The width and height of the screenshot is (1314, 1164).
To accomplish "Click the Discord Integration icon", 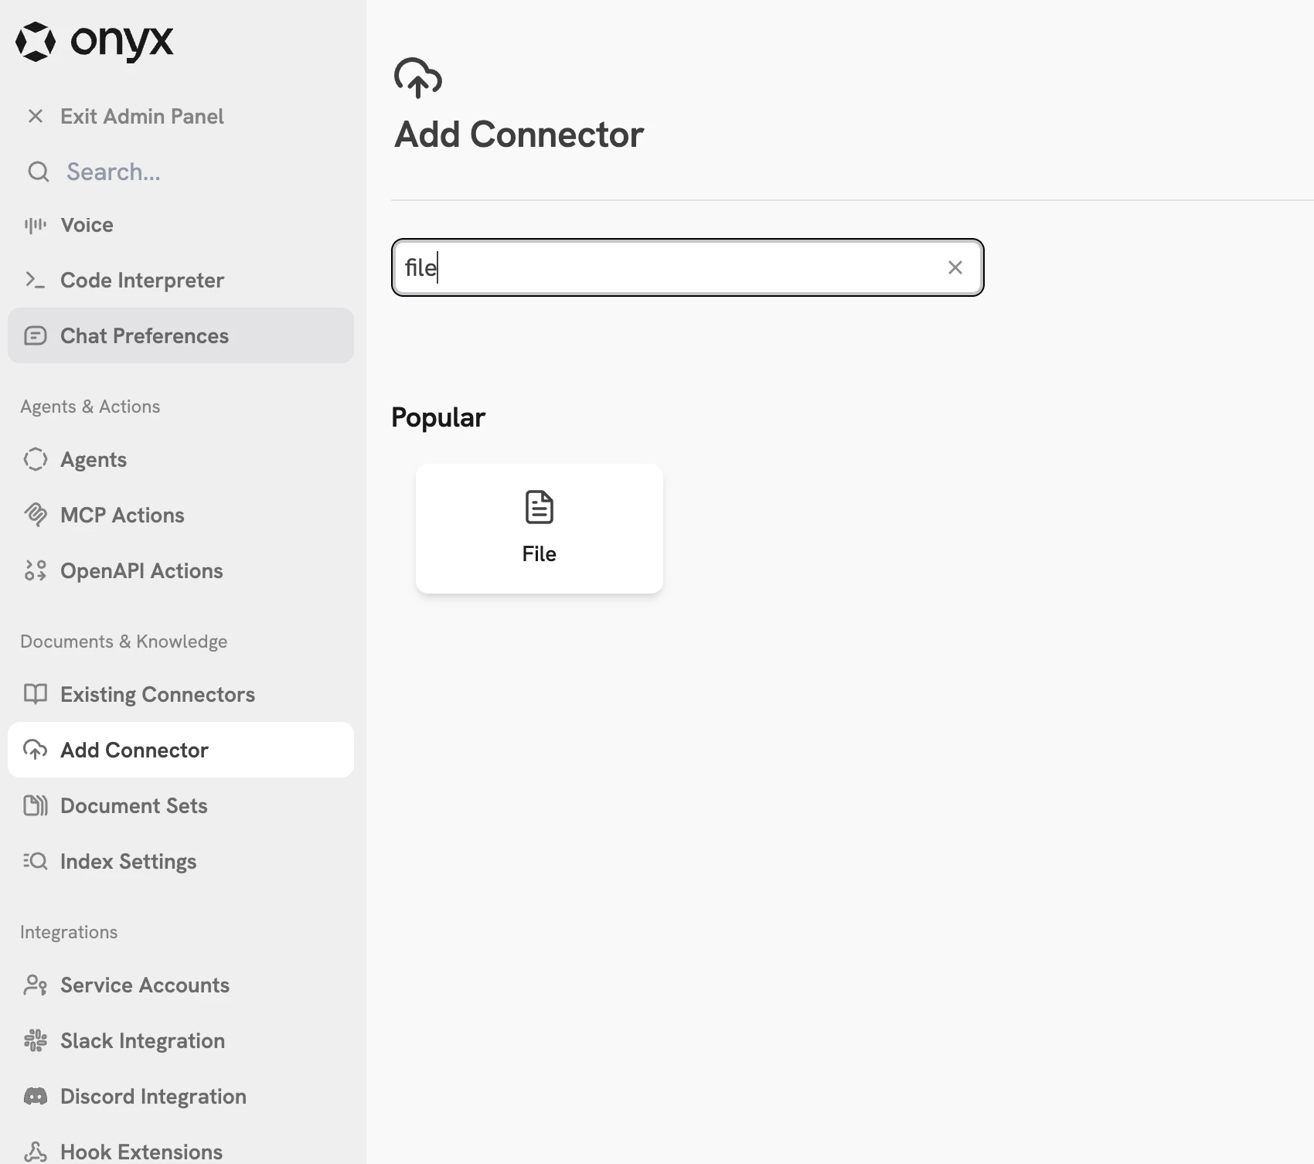I will (x=36, y=1096).
